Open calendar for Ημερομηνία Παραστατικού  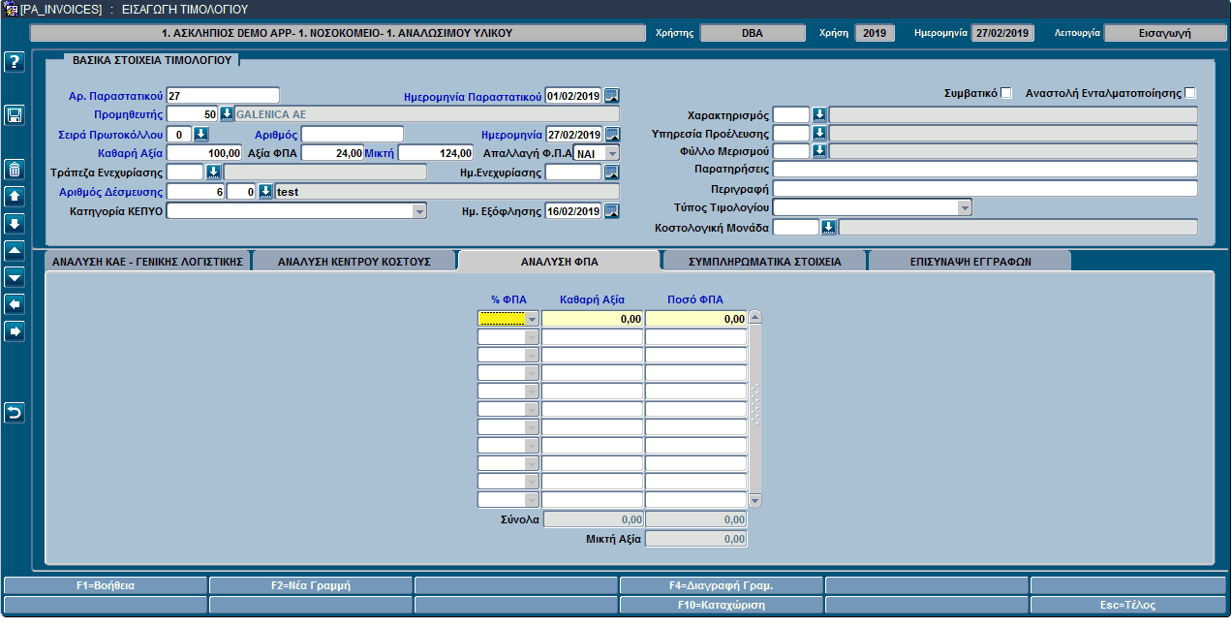tap(612, 96)
